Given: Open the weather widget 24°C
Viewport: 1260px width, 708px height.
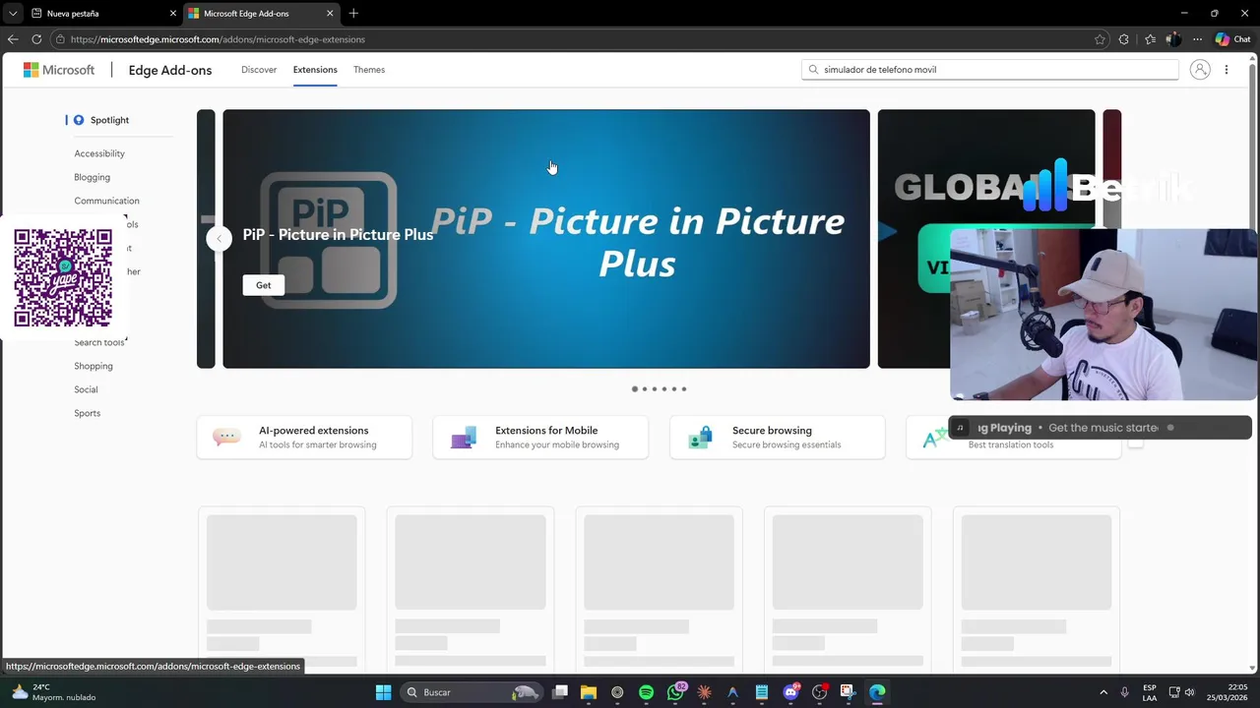Looking at the screenshot, I should (55, 692).
